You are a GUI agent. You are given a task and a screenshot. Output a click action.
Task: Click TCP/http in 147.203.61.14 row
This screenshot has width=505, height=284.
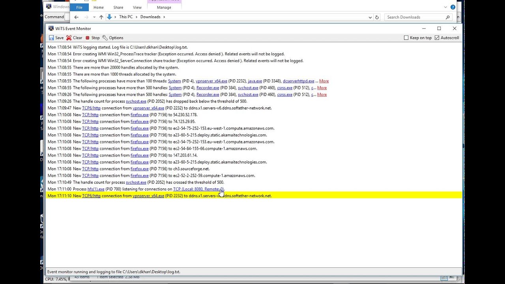90,155
